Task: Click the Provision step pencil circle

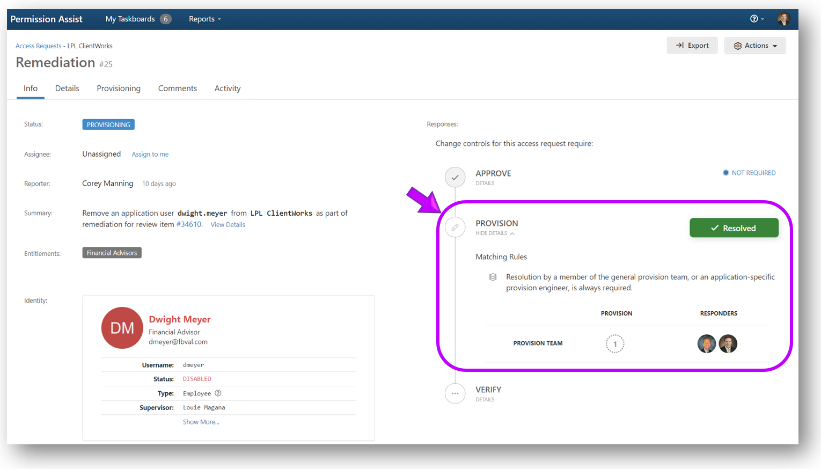Action: tap(455, 228)
